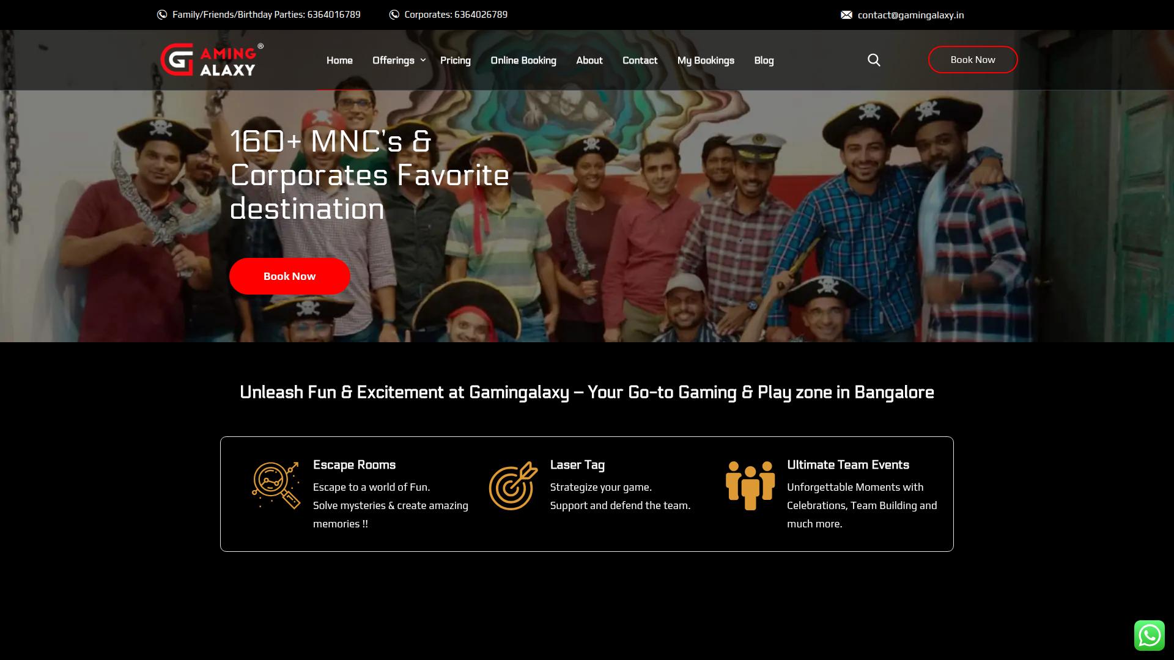The image size is (1174, 660).
Task: Click the Escape Rooms magnifier icon
Action: [276, 486]
